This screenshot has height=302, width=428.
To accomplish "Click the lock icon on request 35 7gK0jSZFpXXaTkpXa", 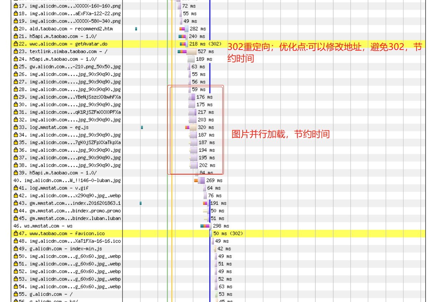I will click(x=16, y=142).
